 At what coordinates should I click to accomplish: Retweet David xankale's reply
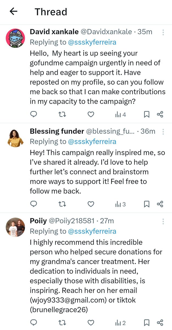(x=62, y=114)
